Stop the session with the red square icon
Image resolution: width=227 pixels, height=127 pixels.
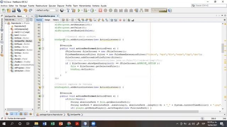point(100,10)
